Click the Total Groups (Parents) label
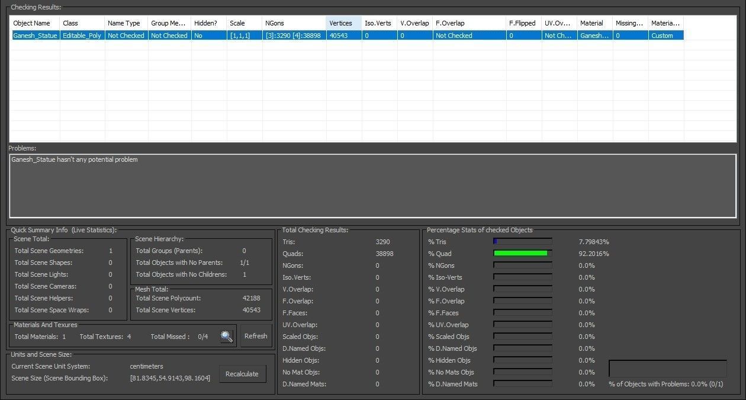This screenshot has width=746, height=400. coord(169,251)
